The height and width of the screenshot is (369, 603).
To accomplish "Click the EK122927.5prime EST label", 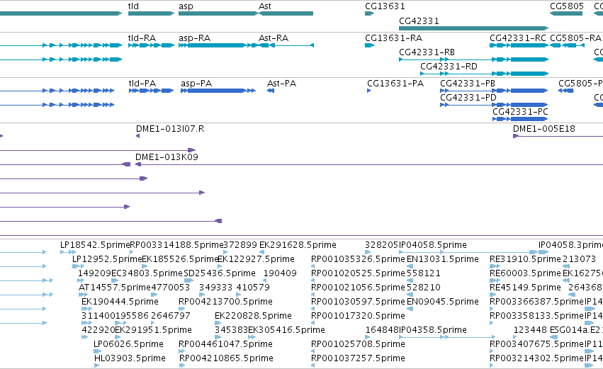I will 256,259.
